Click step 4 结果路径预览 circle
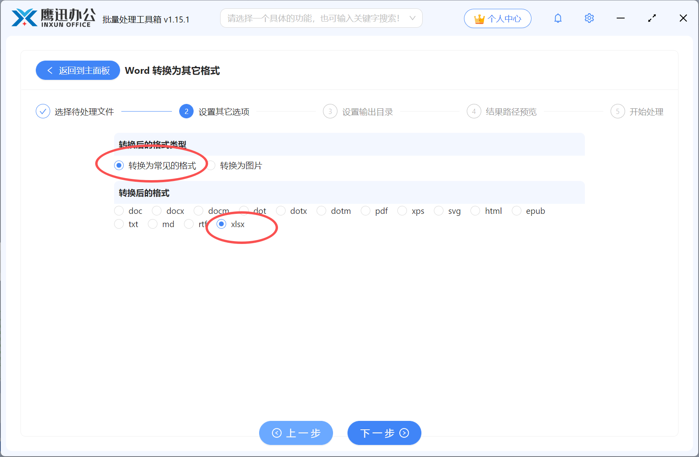The width and height of the screenshot is (699, 457). pos(474,111)
